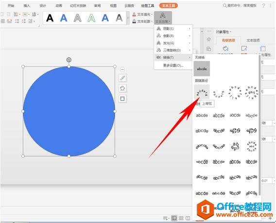This screenshot has width=276, height=223.
Task: Open the 阴影(S) submenu
Action: tap(173, 29)
